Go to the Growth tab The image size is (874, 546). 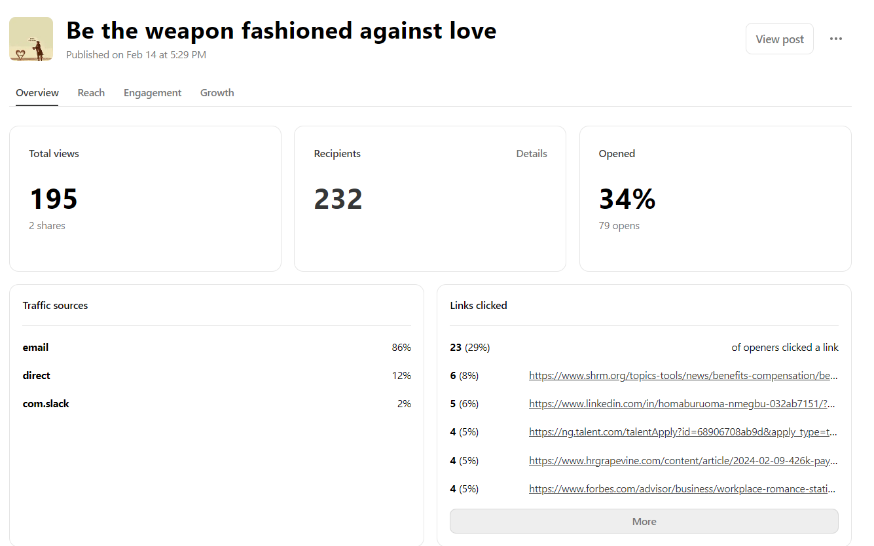coord(217,93)
